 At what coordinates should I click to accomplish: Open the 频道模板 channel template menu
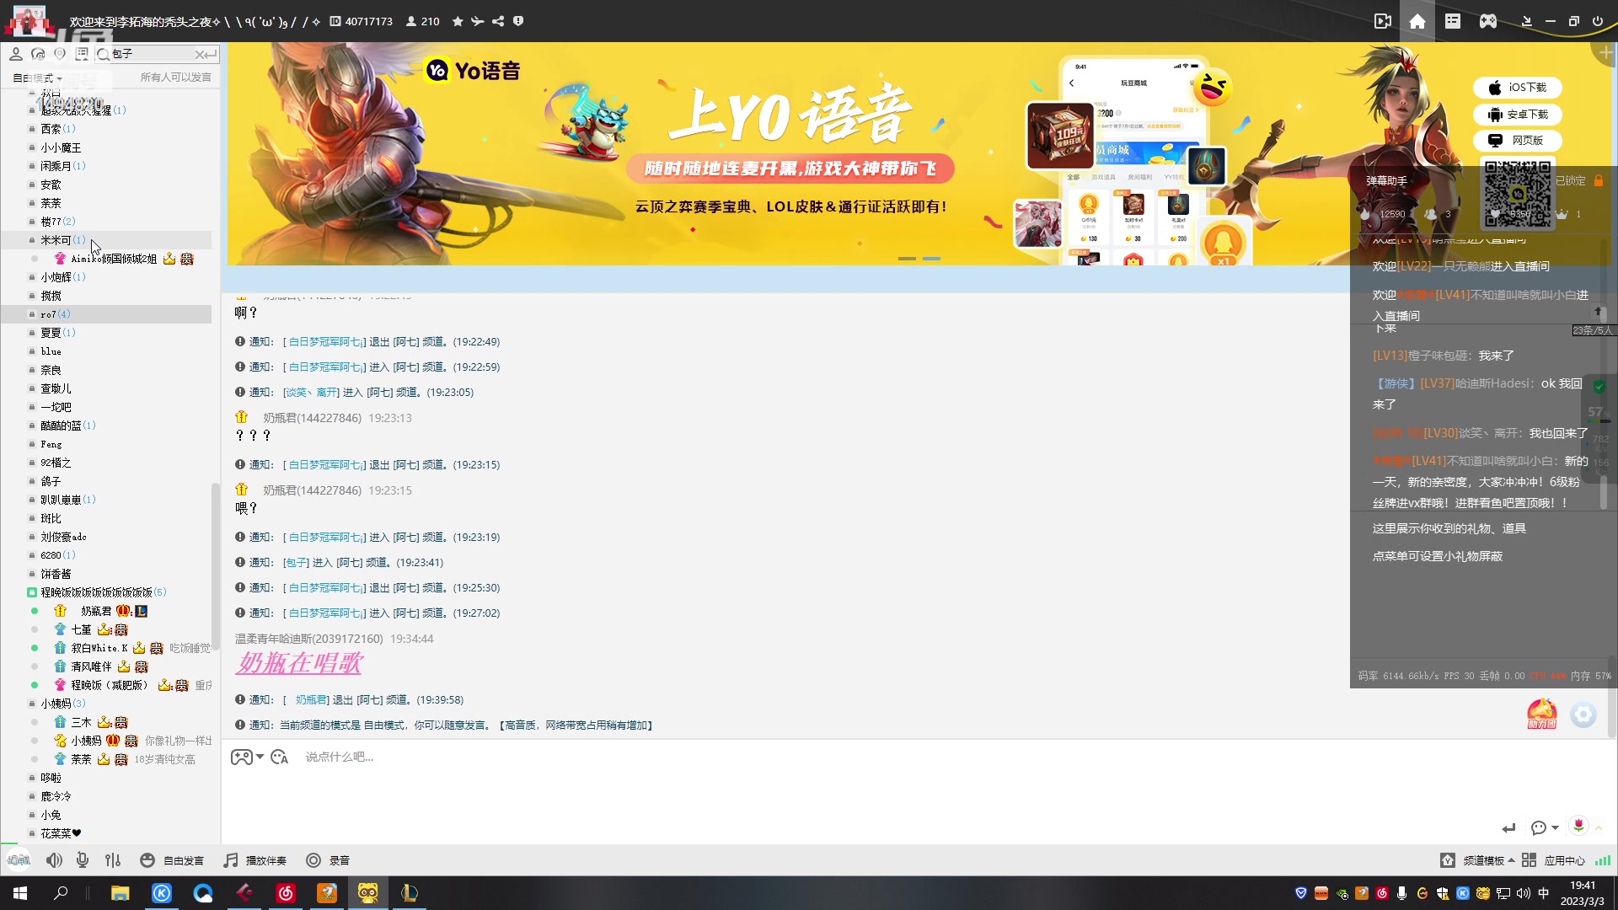[1476, 860]
